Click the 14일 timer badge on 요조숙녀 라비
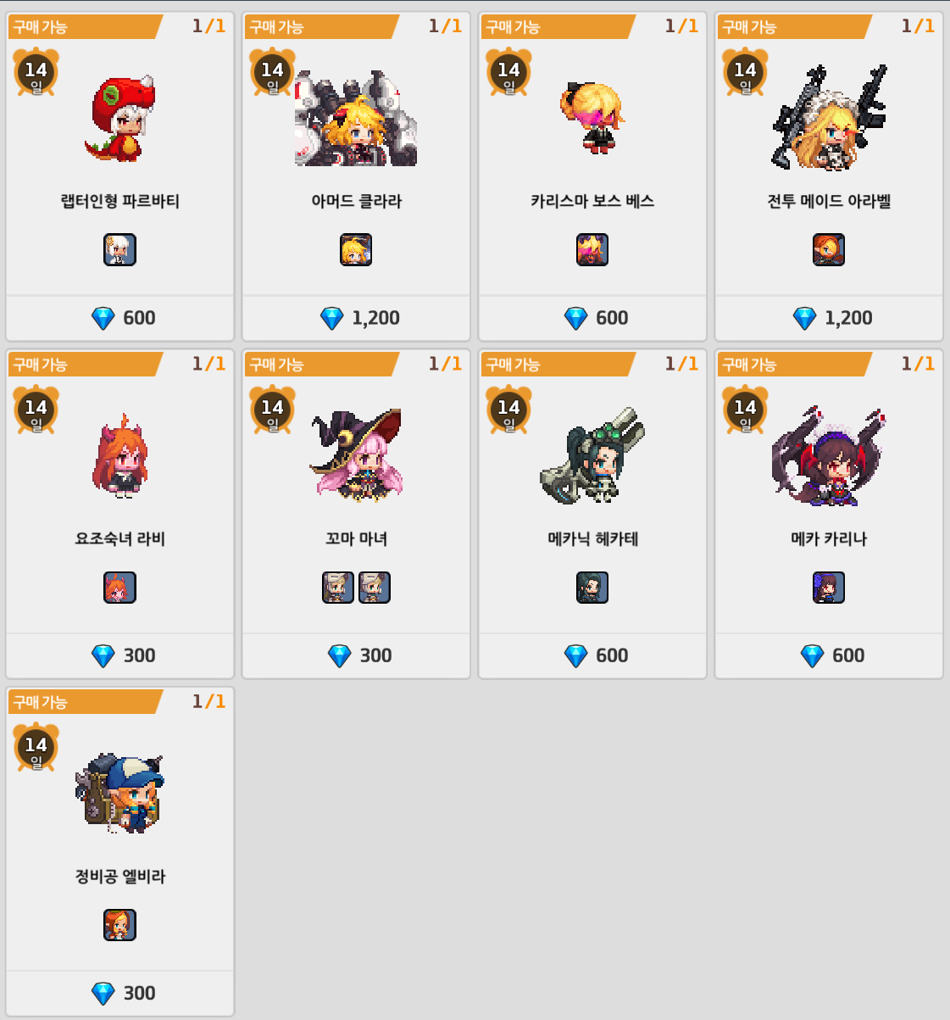This screenshot has height=1020, width=950. point(36,410)
